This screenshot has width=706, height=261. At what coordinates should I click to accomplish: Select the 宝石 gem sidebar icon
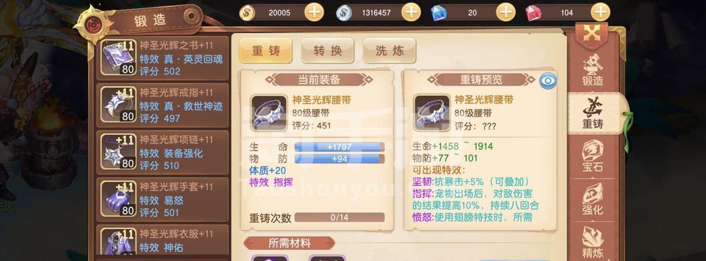click(592, 156)
